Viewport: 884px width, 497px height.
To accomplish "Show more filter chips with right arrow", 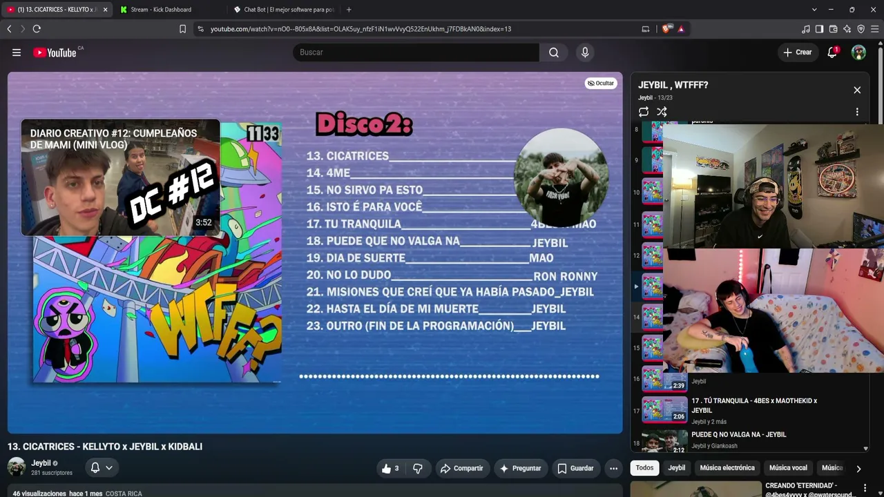I will pyautogui.click(x=858, y=469).
